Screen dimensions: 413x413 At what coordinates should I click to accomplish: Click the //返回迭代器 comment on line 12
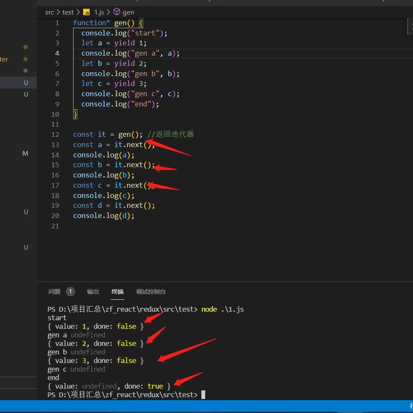point(171,134)
